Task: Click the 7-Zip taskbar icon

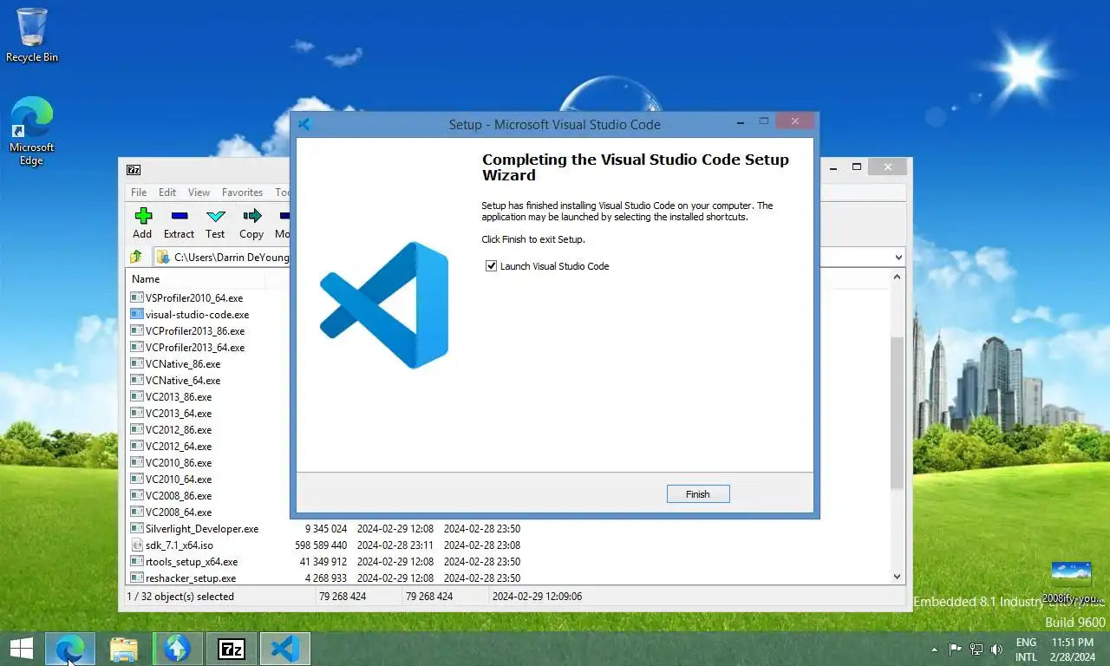Action: pyautogui.click(x=232, y=649)
